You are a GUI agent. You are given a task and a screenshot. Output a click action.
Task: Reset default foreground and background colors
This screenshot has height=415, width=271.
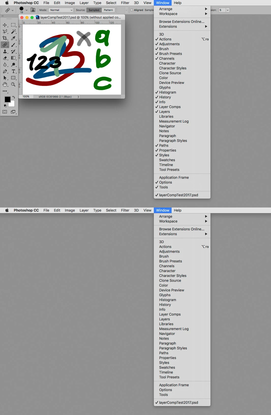5,106
